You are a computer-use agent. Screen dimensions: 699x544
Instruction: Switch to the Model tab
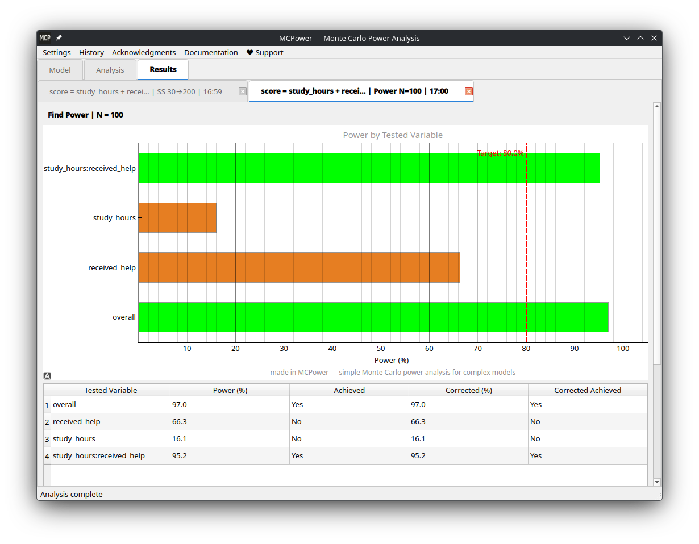[x=60, y=70]
